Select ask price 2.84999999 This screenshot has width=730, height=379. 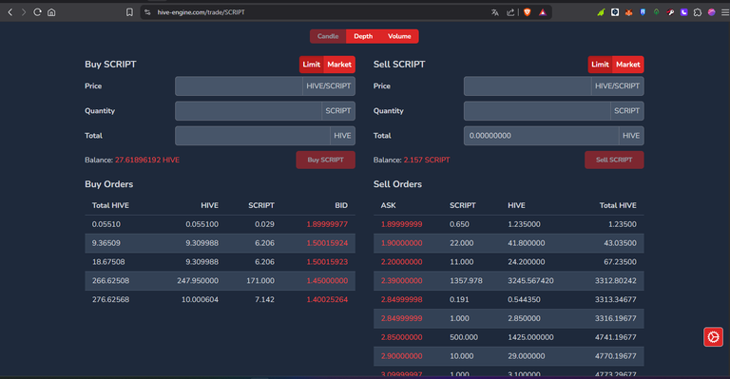401,318
